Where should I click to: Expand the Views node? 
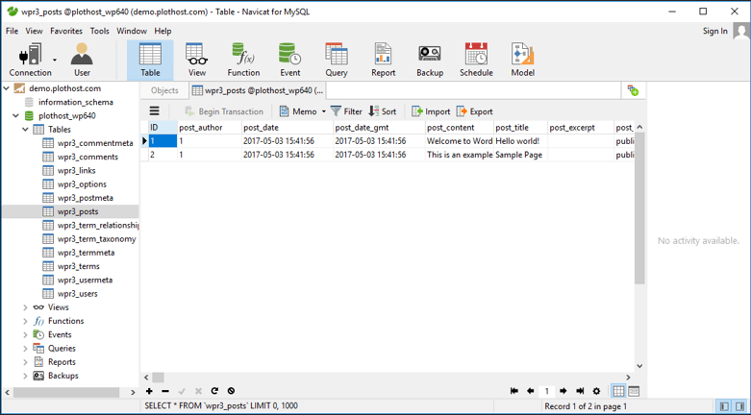point(25,307)
